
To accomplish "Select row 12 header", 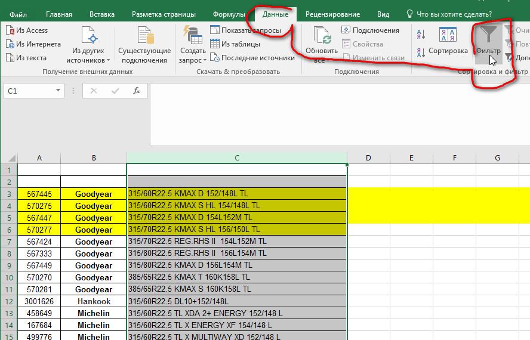I will coord(9,301).
